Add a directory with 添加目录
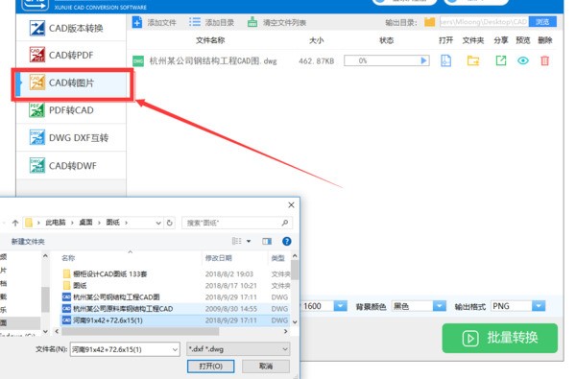Image resolution: width=576 pixels, height=379 pixels. coord(211,22)
